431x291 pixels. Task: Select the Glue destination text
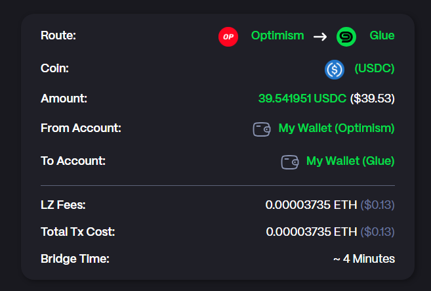pos(382,35)
